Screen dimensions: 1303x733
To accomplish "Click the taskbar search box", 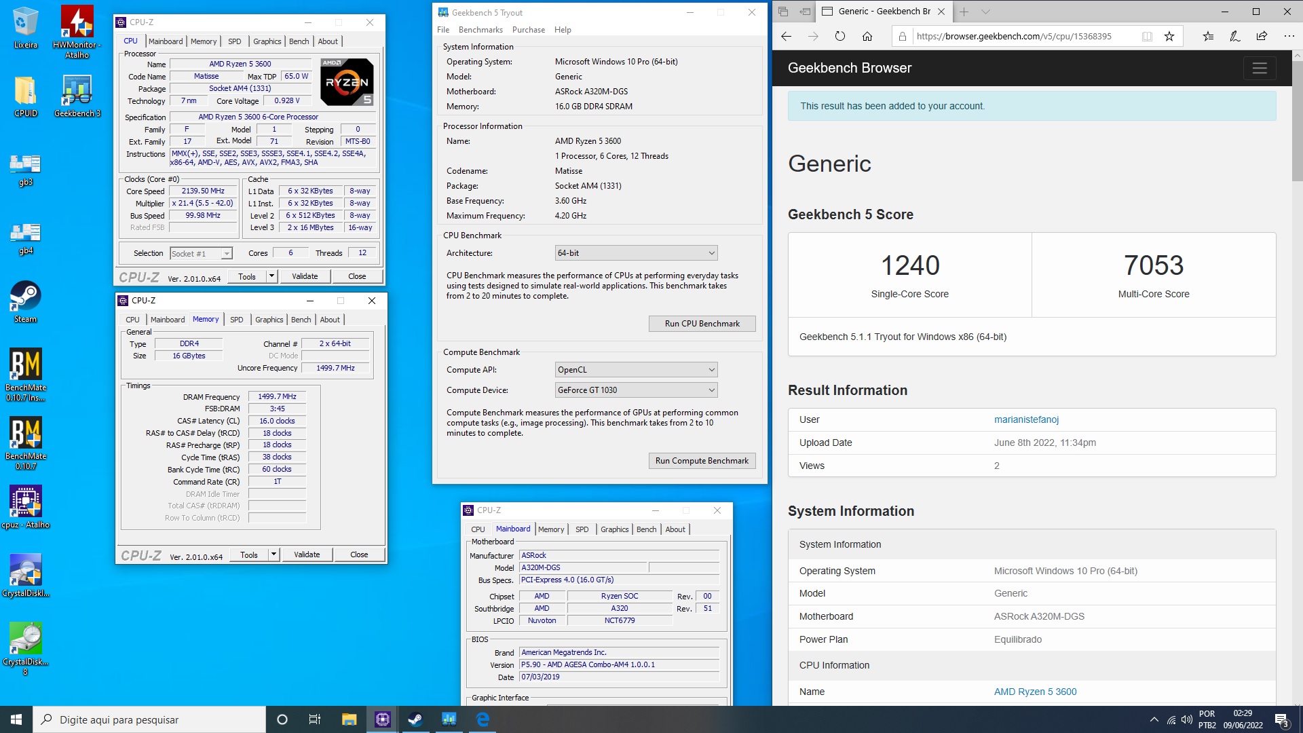I will (x=149, y=719).
